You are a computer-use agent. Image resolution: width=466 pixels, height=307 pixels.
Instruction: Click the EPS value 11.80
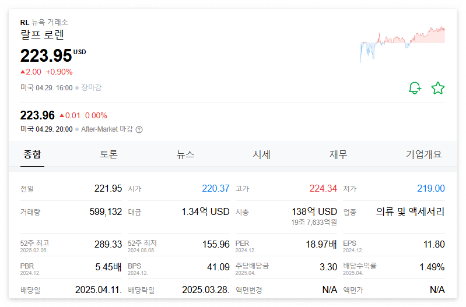pos(434,244)
